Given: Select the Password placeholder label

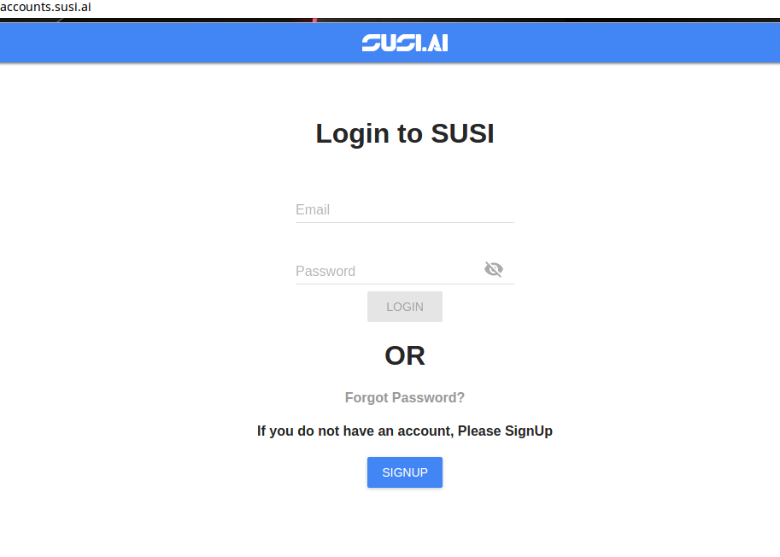Looking at the screenshot, I should pos(325,271).
